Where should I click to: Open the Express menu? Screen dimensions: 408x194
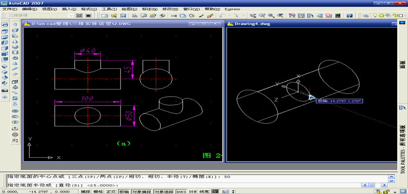coord(232,9)
